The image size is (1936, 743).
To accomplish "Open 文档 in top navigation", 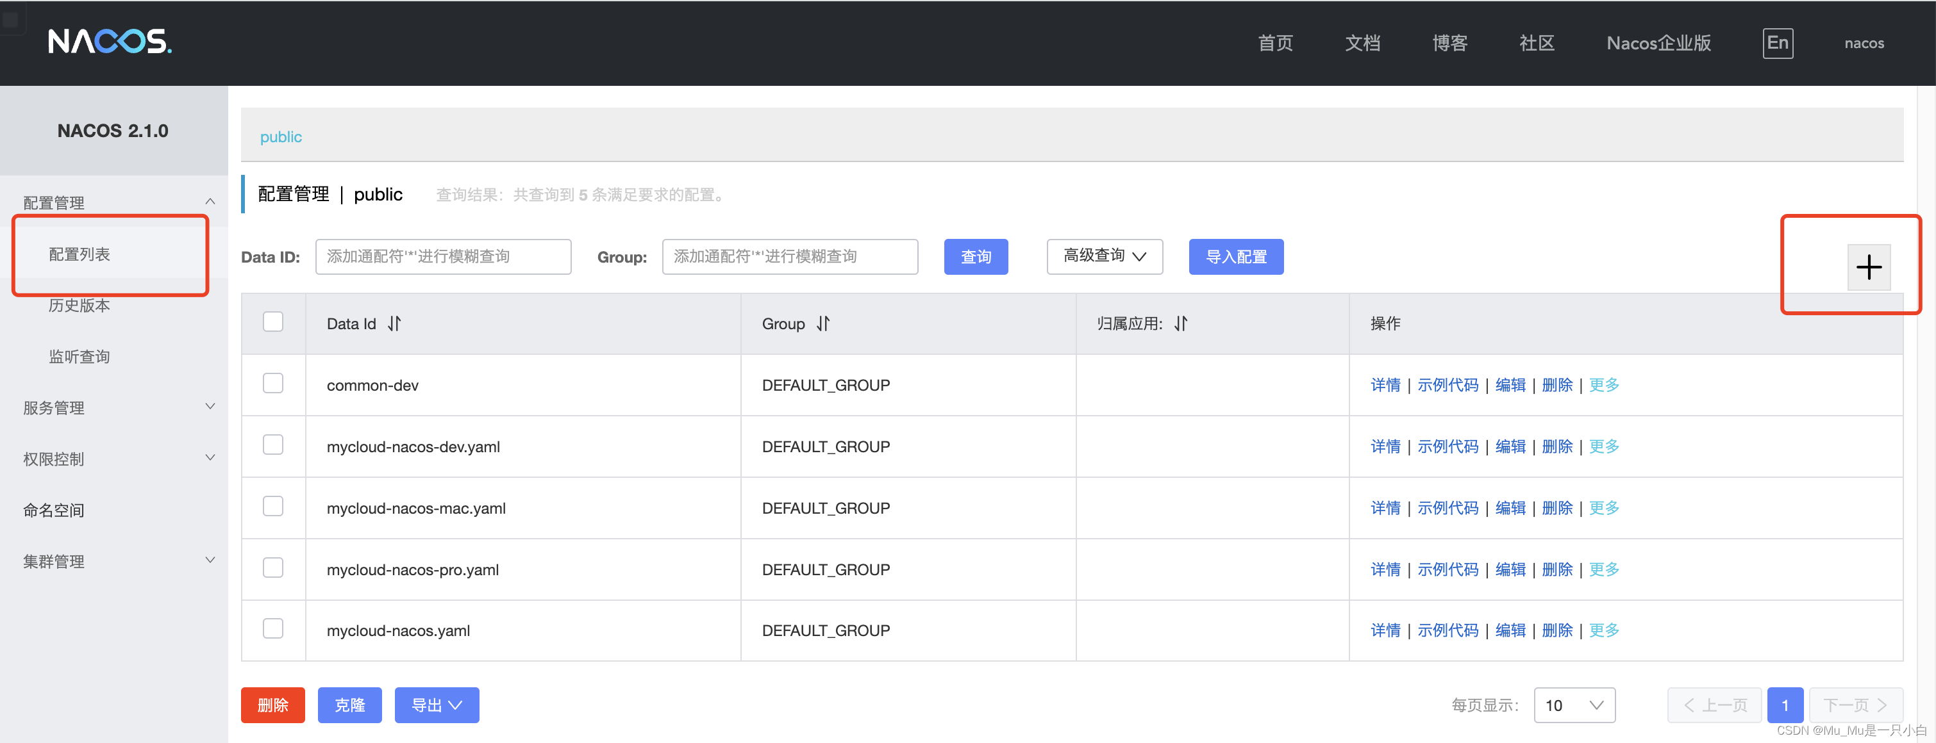I will [x=1362, y=43].
